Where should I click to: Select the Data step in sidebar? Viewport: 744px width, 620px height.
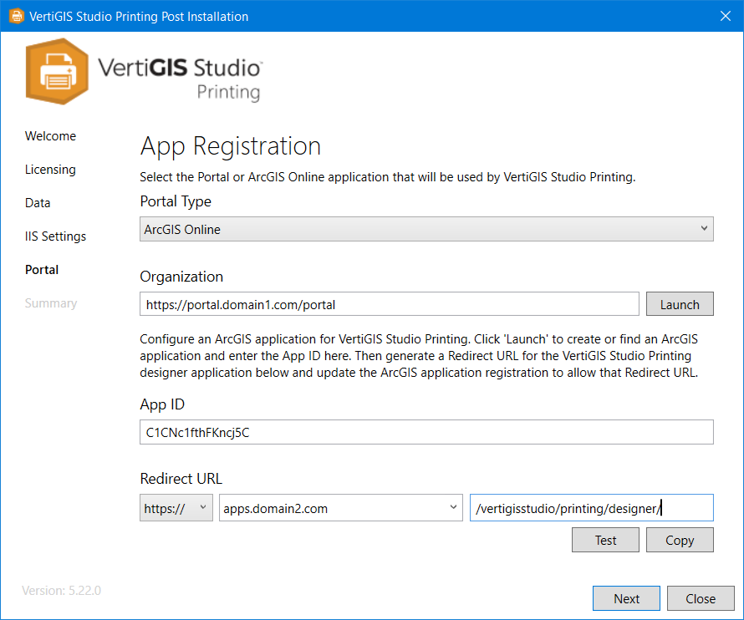click(38, 202)
